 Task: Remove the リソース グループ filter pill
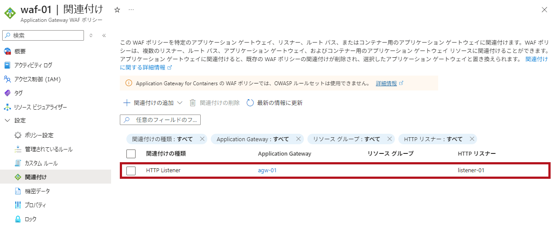coord(389,139)
